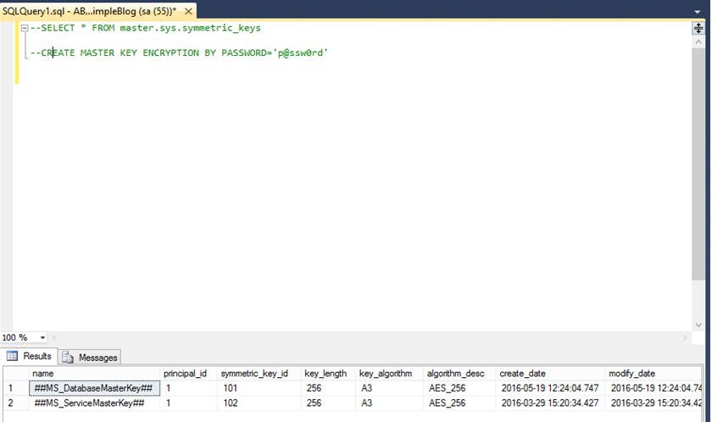The width and height of the screenshot is (712, 422).
Task: Switch to the Messages tab
Action: pos(90,358)
